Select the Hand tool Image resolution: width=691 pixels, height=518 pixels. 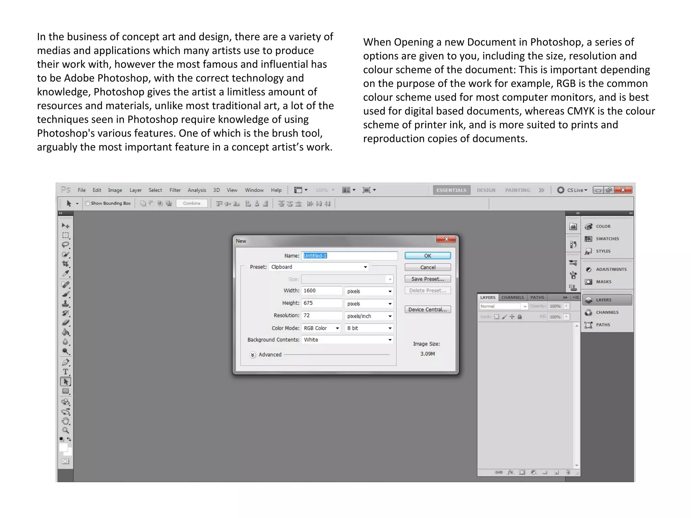[x=65, y=421]
